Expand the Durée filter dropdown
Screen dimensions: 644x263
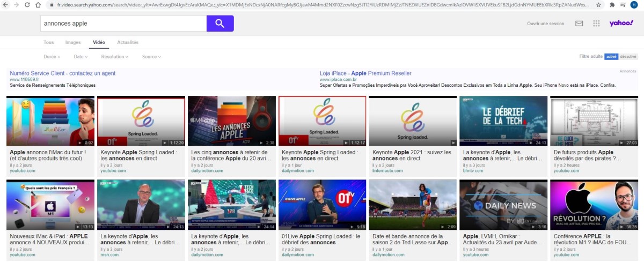coord(52,56)
